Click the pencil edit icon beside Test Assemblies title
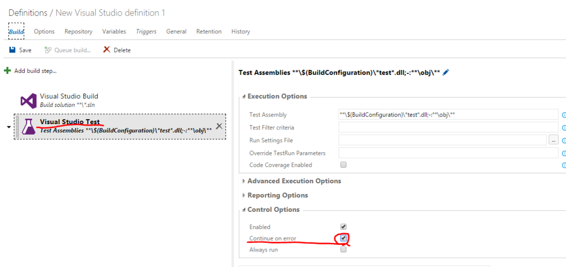This screenshot has width=566, height=267. [x=446, y=72]
